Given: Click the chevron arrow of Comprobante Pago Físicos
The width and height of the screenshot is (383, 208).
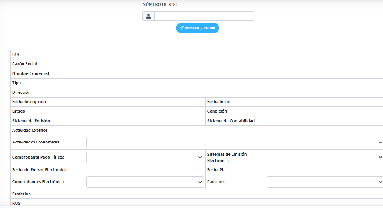Looking at the screenshot, I should pos(200,158).
